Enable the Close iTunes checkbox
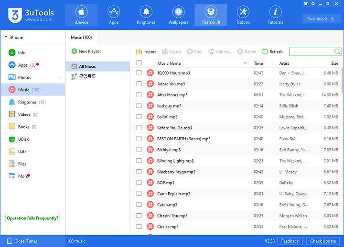Image resolution: width=344 pixels, height=247 pixels. [10, 241]
